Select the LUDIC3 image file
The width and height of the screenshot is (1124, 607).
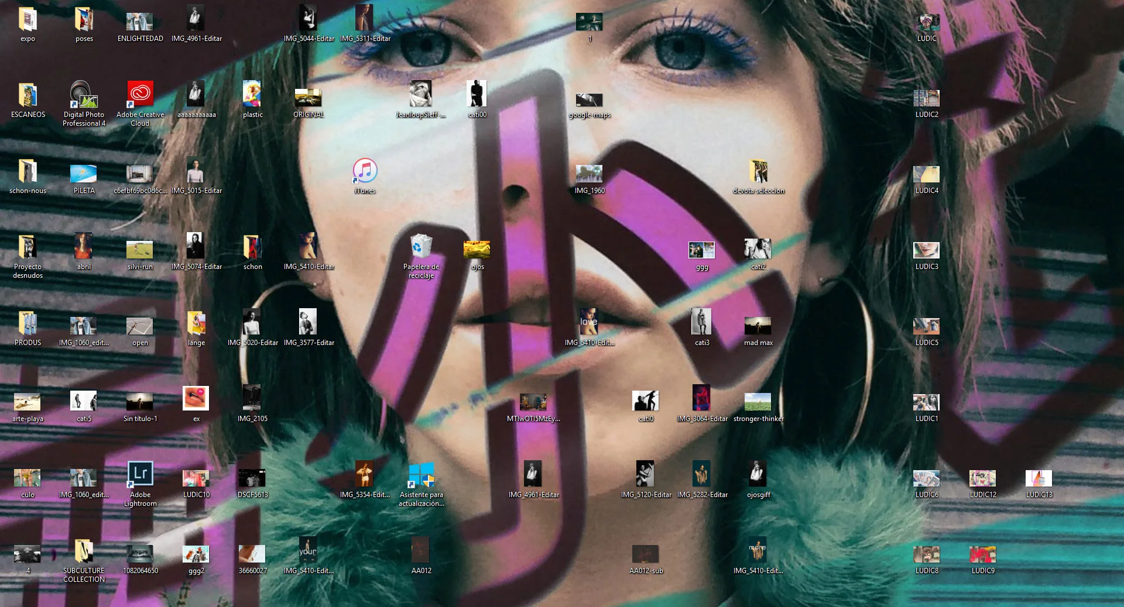point(927,250)
